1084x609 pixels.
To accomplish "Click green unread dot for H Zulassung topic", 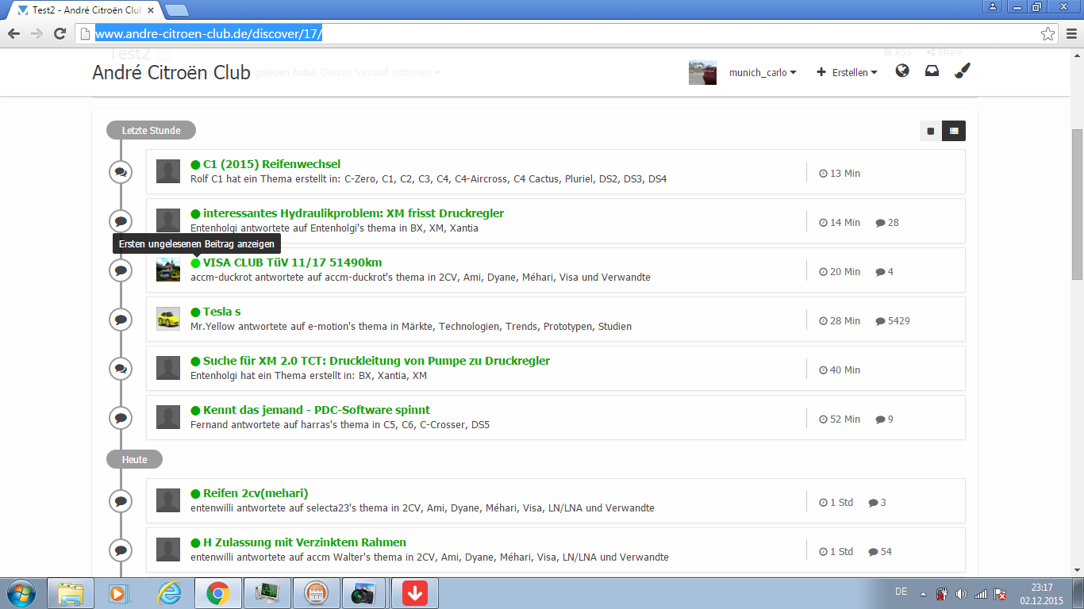I will pos(195,543).
